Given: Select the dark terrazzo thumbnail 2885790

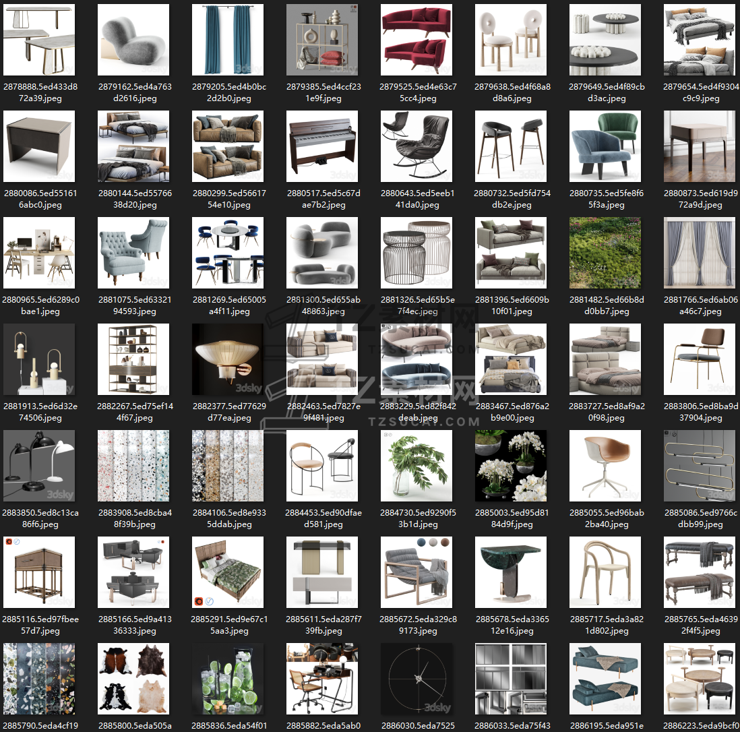Looking at the screenshot, I should click(39, 679).
